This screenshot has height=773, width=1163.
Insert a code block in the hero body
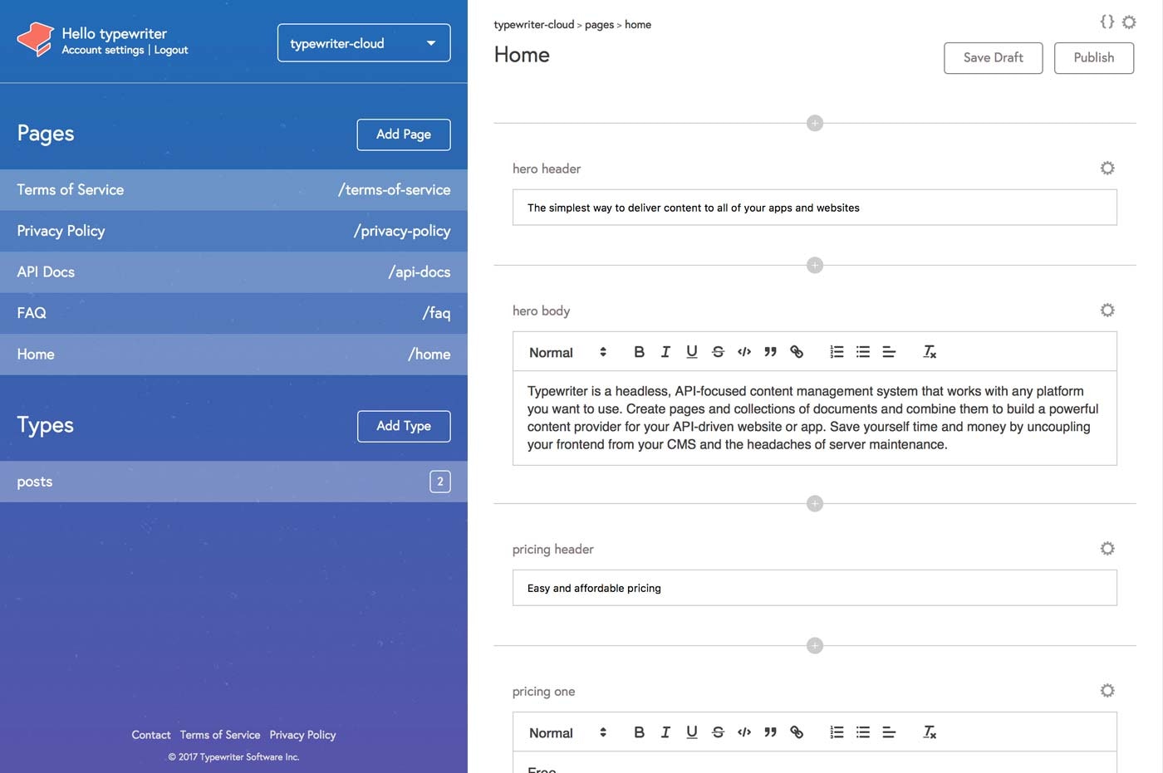744,351
